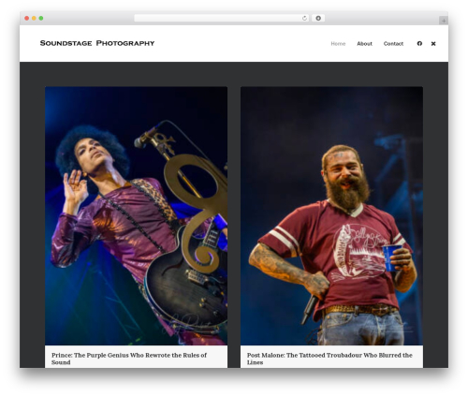Open the Prince guitar photo thumbnail
This screenshot has height=396, width=468.
136,215
